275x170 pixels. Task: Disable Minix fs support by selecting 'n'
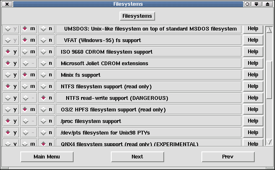click(46, 75)
